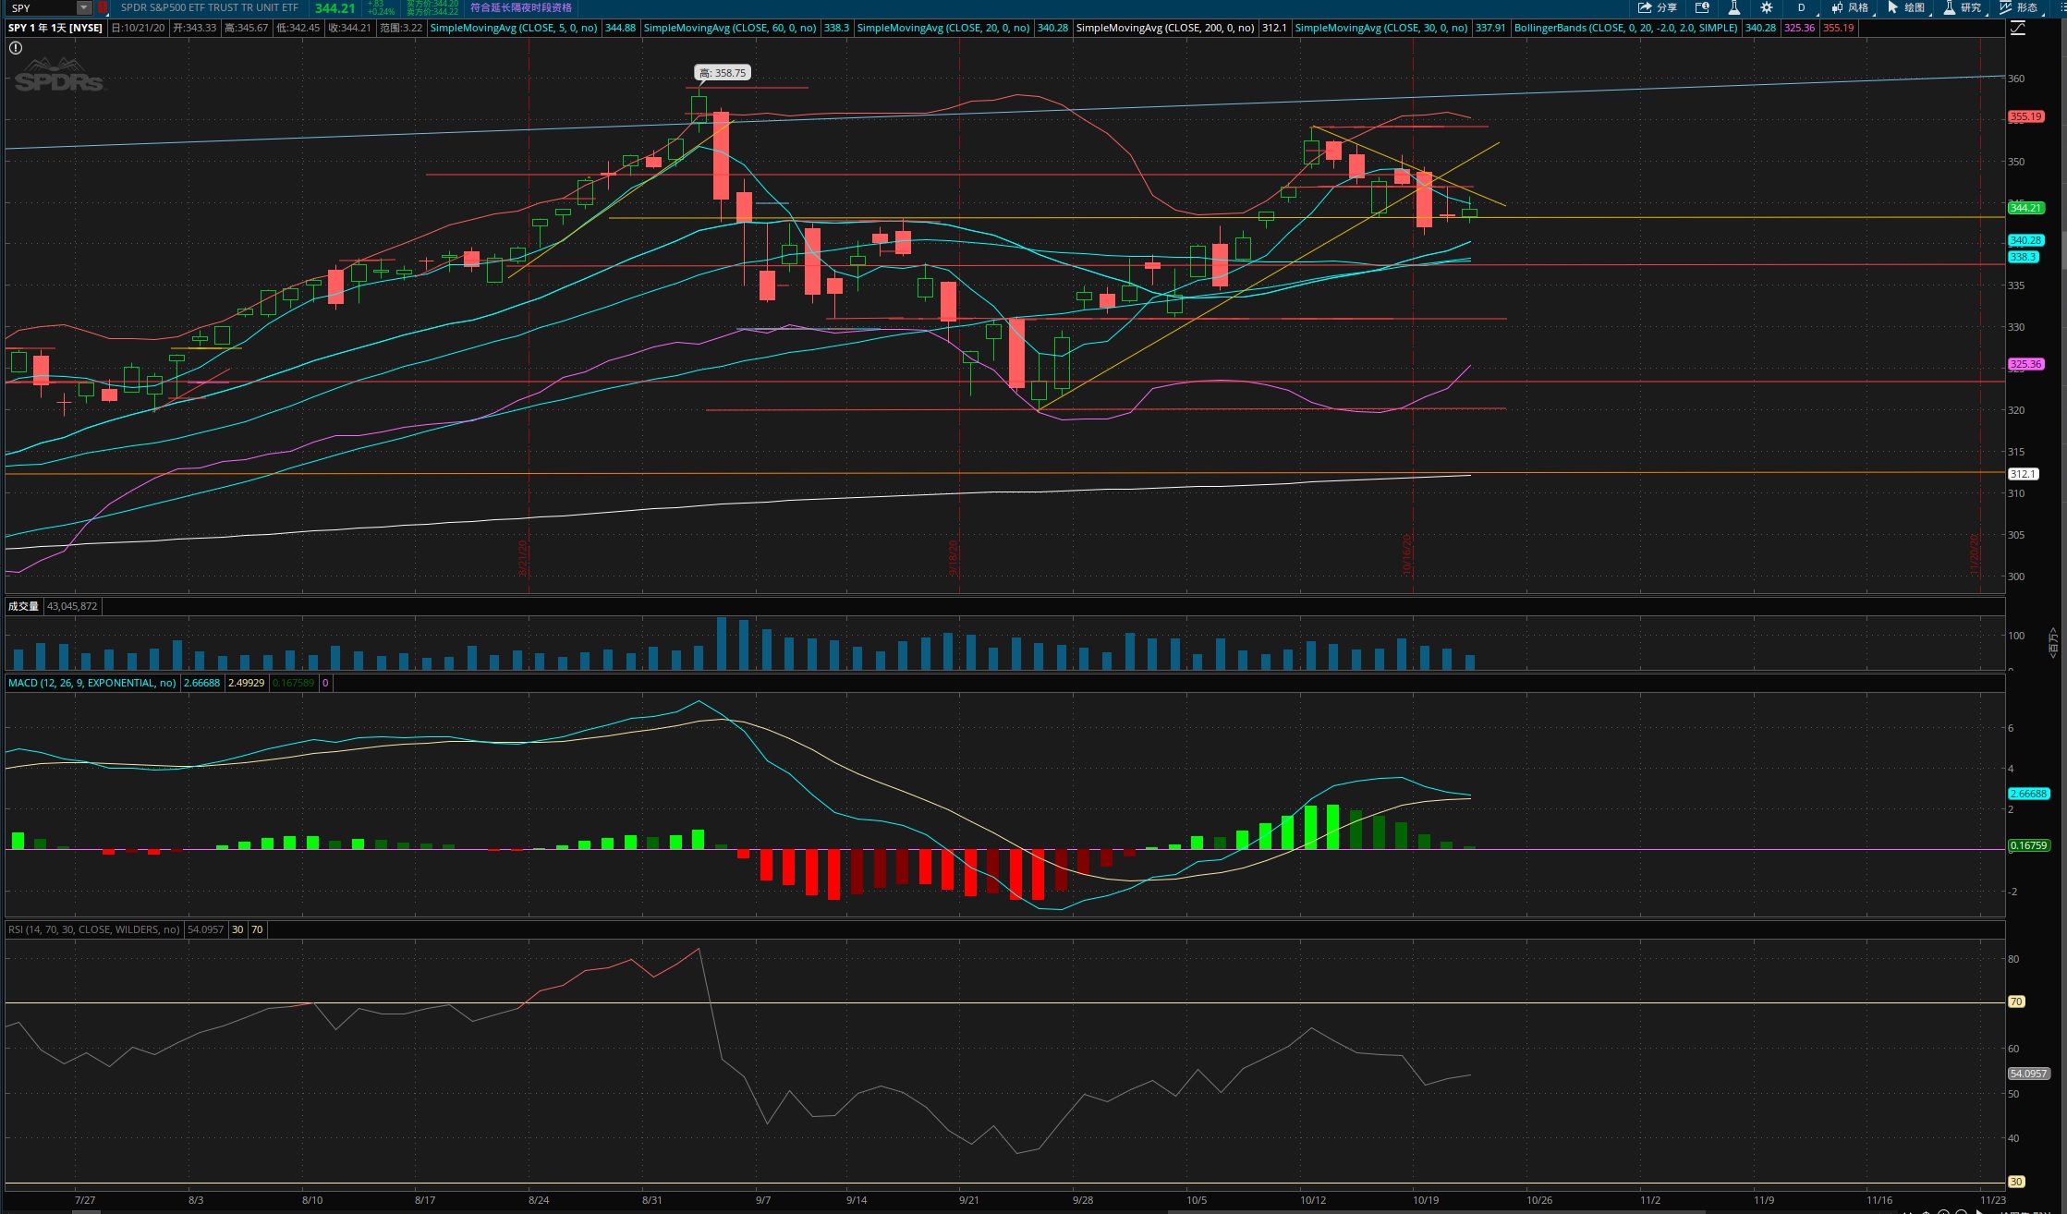Screen dimensions: 2067x1214
Task: Click the 0.16759 histogram axis label
Action: [2029, 845]
